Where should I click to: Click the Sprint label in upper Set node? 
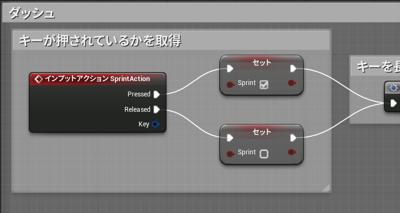247,83
